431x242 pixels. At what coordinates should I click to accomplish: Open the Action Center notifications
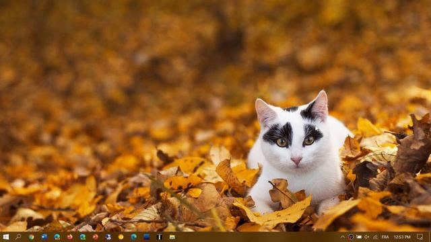coord(420,237)
